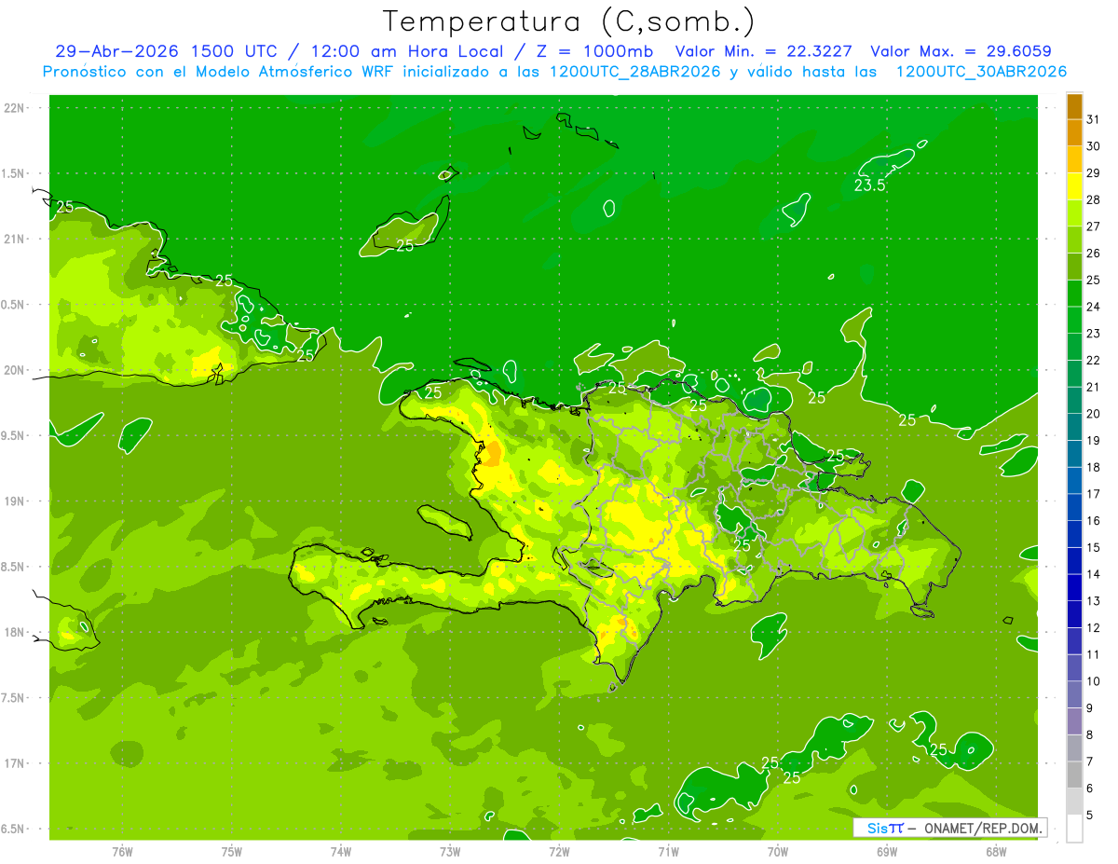Click the 68W longitude axis label
Screen dimensions: 1118x864
click(x=995, y=851)
